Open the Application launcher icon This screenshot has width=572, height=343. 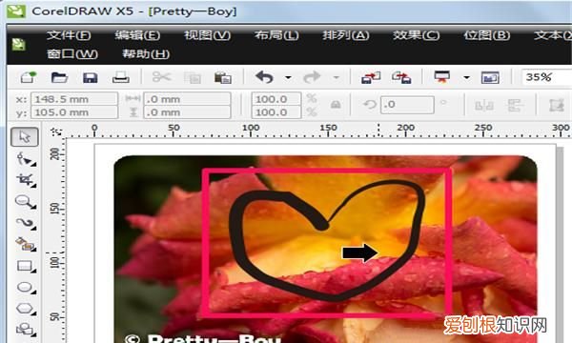tap(441, 77)
